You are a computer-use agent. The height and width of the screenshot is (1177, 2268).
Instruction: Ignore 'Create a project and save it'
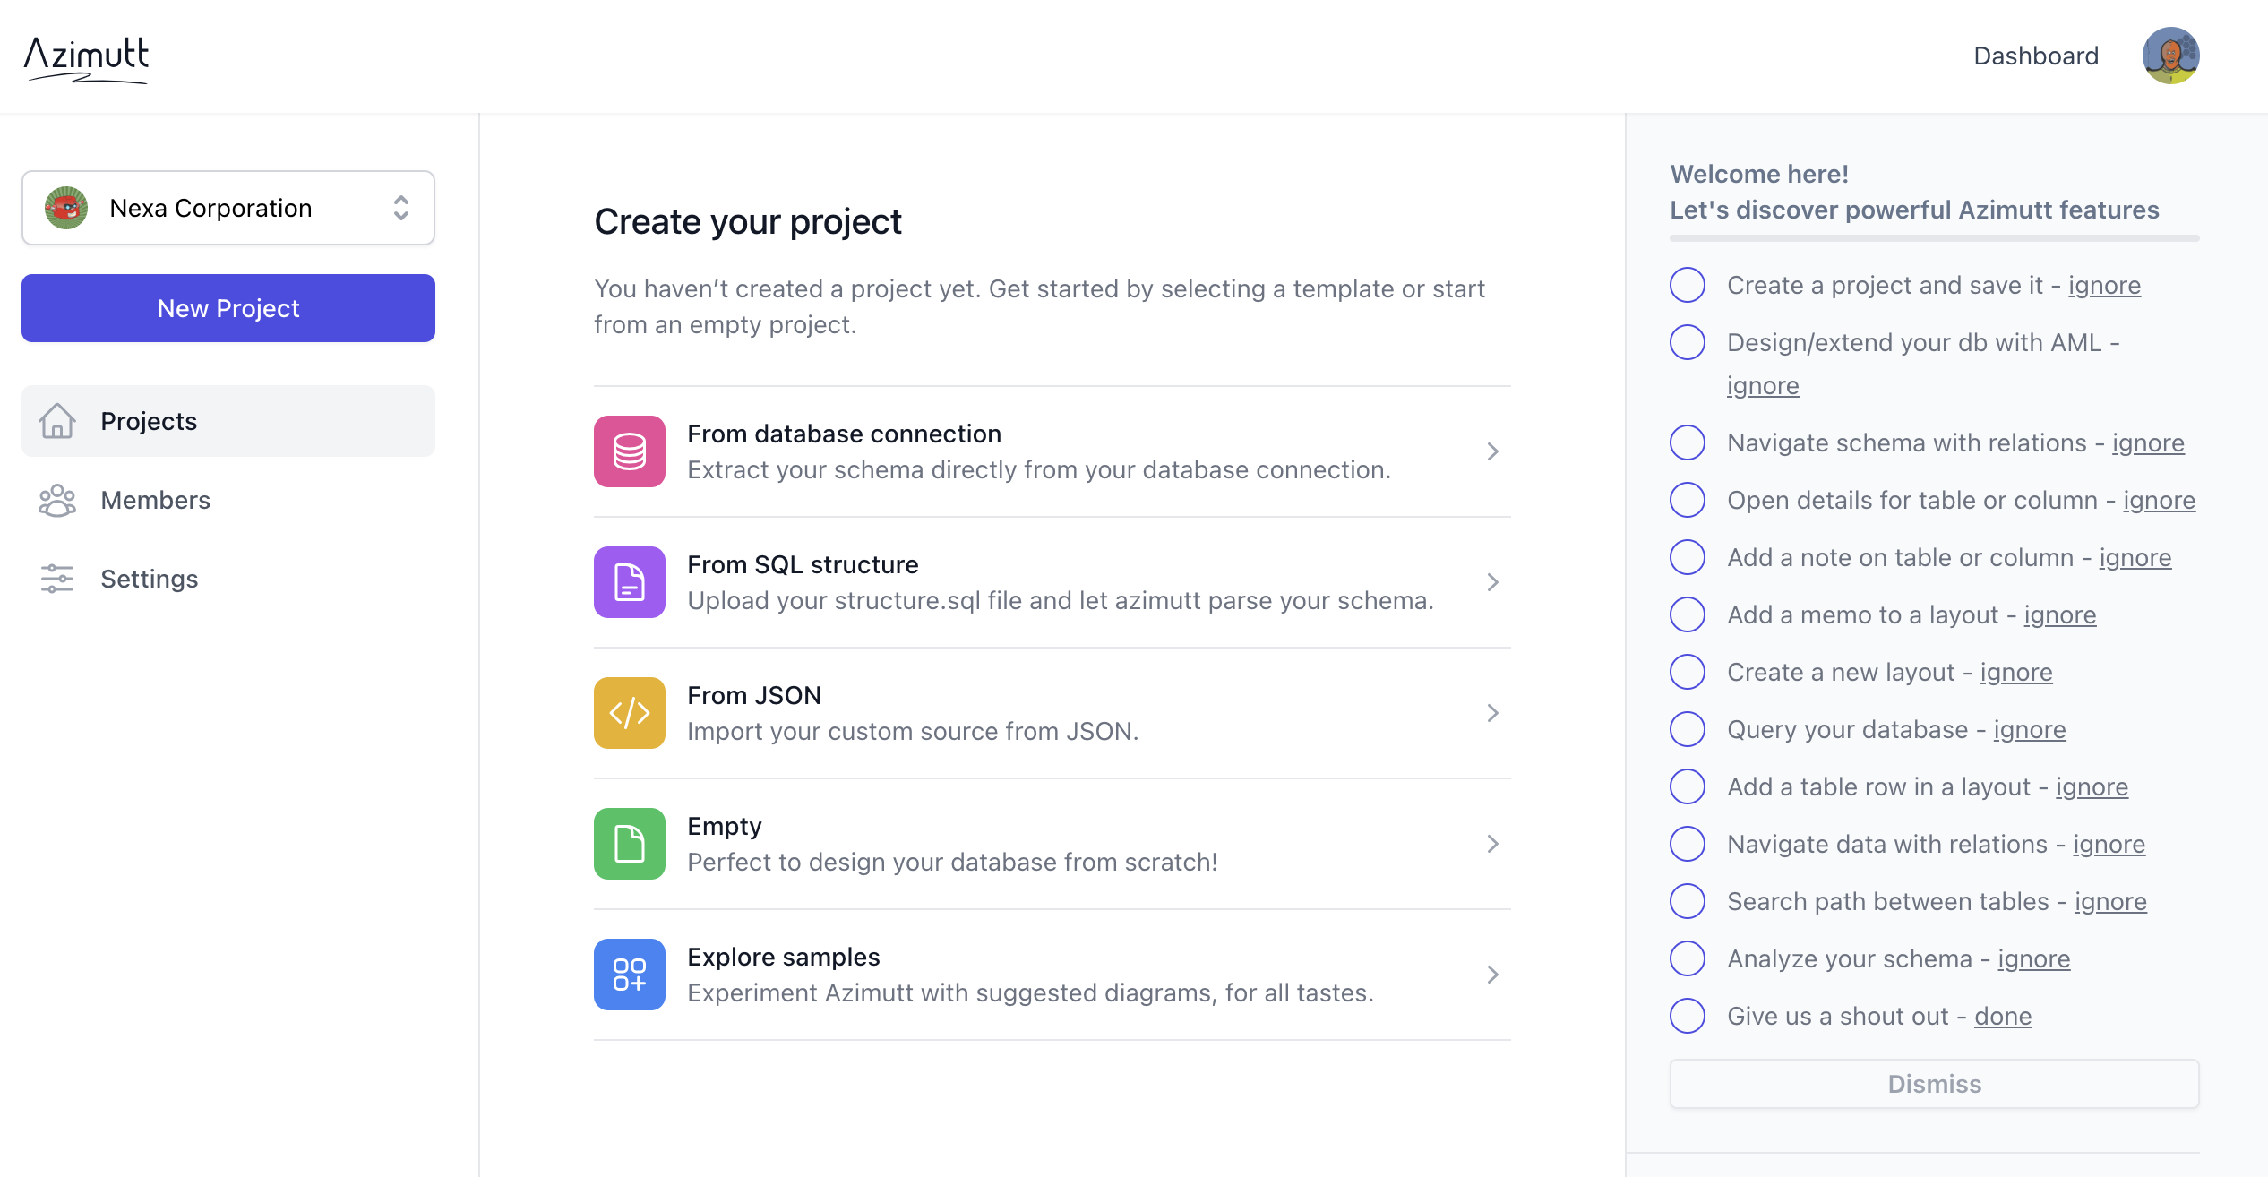[2104, 286]
